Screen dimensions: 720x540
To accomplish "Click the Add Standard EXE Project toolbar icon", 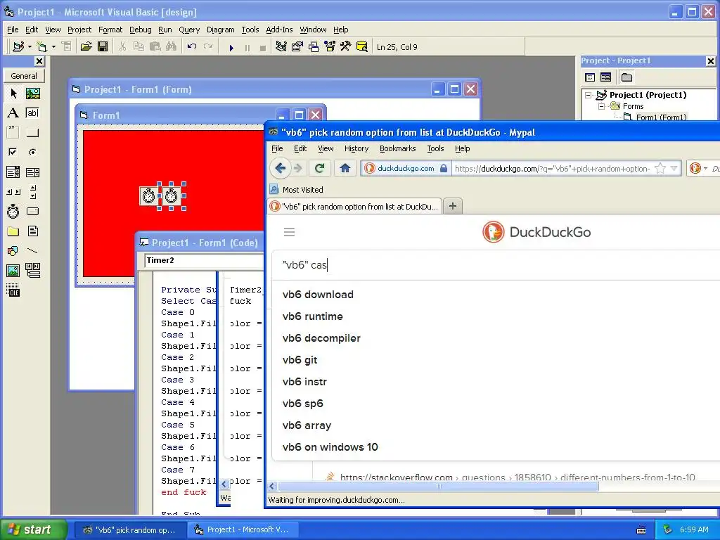I will [x=18, y=46].
